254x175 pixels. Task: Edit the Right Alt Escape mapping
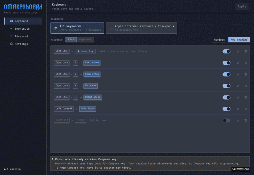pos(238,120)
